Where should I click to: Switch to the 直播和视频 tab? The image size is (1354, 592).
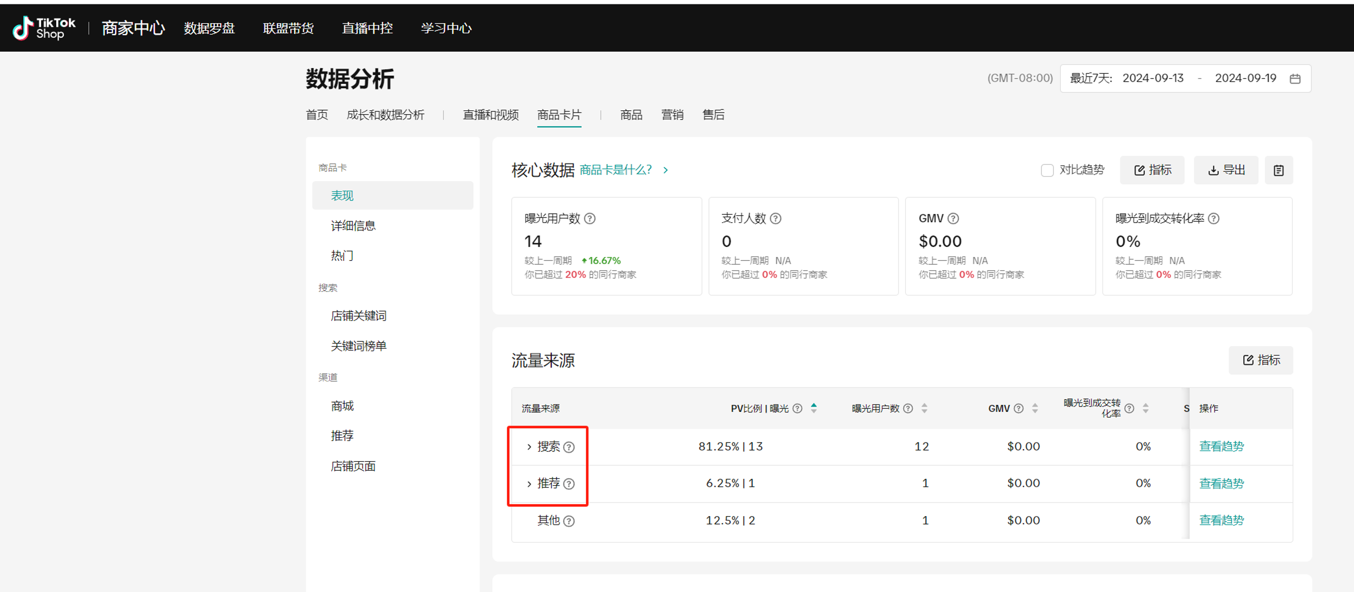pyautogui.click(x=490, y=115)
